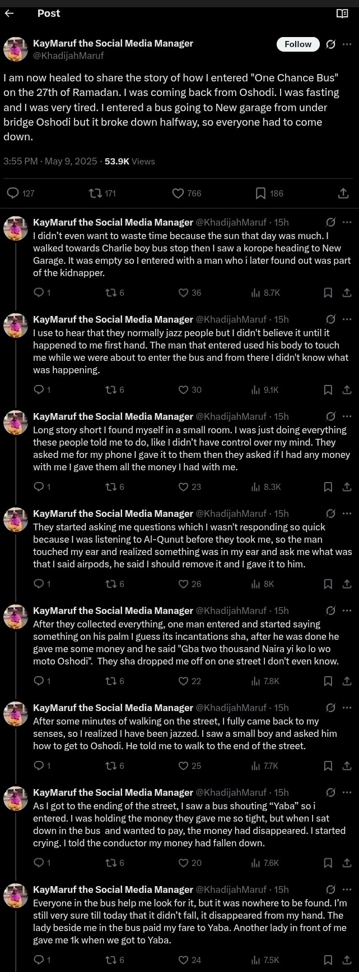Reply to the "Long story short" tweet

[39, 487]
